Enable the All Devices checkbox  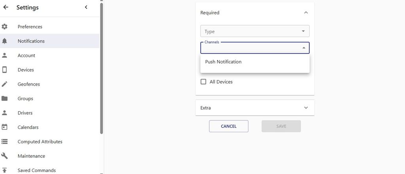204,82
